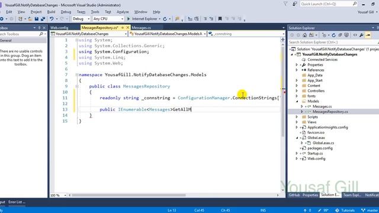Collapse the class outline on line 9
This screenshot has height=213, width=379.
[77, 86]
